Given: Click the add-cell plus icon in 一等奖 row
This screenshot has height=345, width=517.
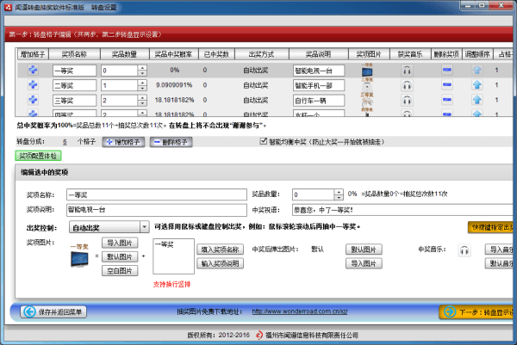Looking at the screenshot, I should [33, 71].
